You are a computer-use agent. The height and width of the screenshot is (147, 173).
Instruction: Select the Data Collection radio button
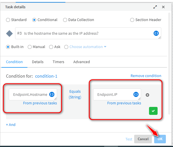point(65,20)
